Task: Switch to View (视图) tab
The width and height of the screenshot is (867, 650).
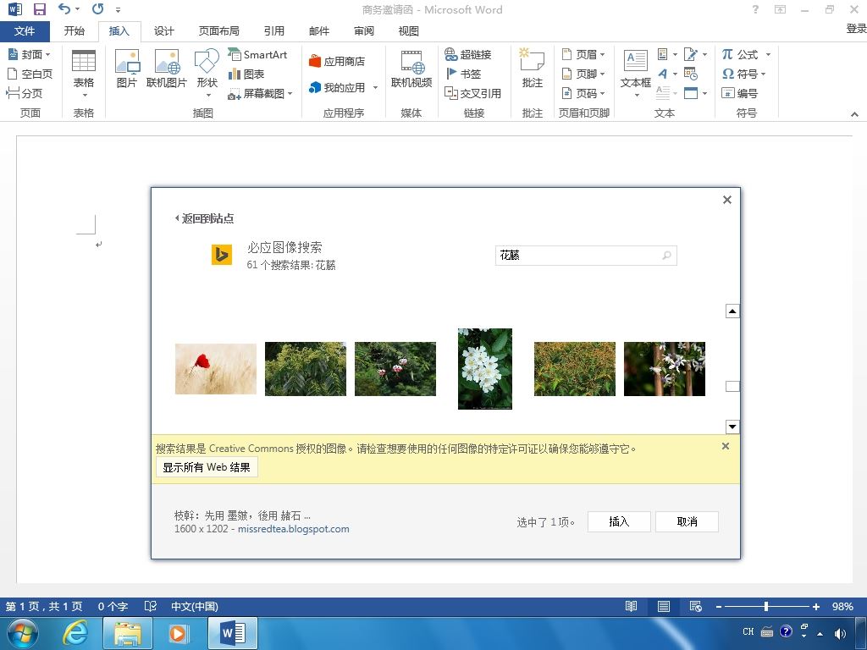Action: point(409,31)
